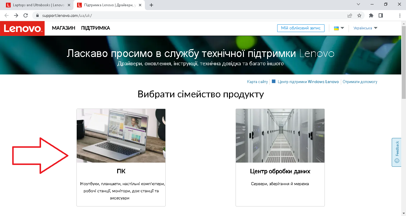
Task: Expand the Українська language dropdown
Action: pos(365,28)
